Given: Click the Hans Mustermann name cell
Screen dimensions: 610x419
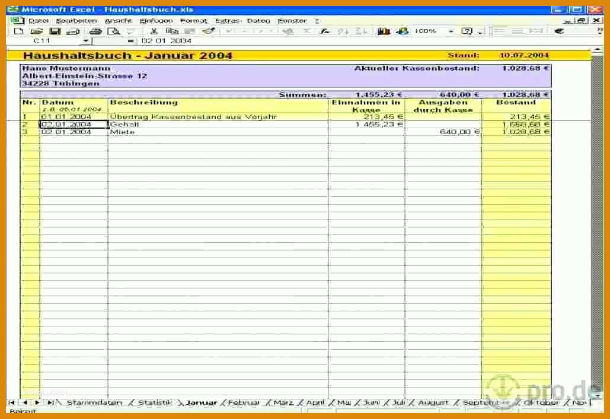Looking at the screenshot, I should 66,68.
